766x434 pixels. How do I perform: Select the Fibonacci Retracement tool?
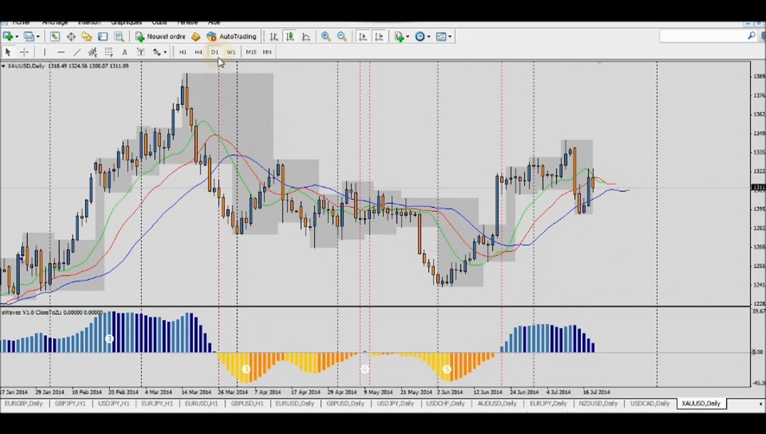[109, 52]
